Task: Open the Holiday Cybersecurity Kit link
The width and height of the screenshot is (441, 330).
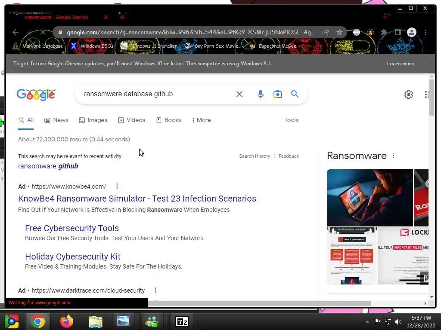Action: [72, 257]
